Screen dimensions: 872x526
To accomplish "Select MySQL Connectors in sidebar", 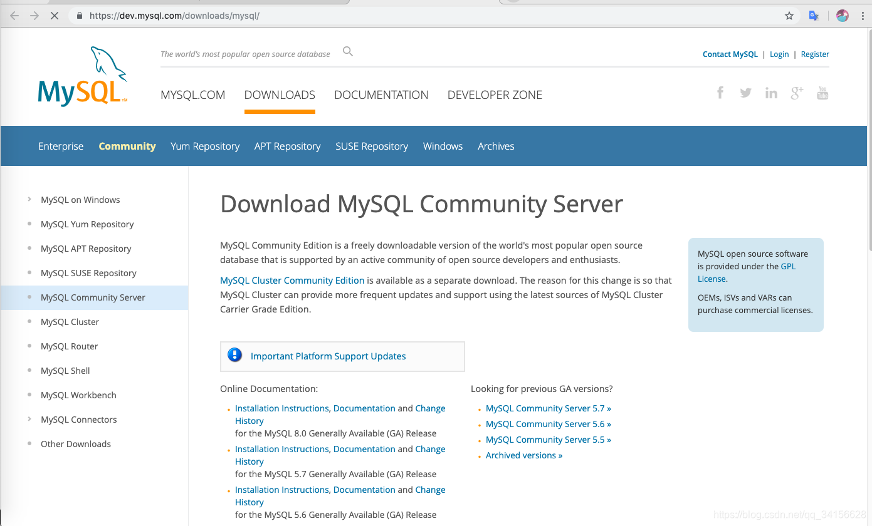I will click(x=78, y=420).
